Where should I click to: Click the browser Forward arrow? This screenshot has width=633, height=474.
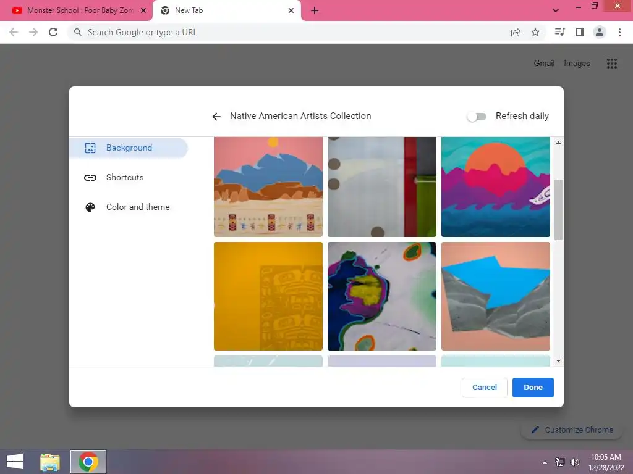pyautogui.click(x=33, y=32)
